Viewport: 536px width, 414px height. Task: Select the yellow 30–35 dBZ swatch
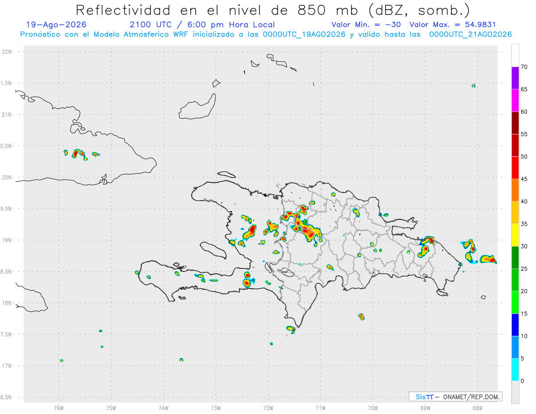[x=515, y=235]
